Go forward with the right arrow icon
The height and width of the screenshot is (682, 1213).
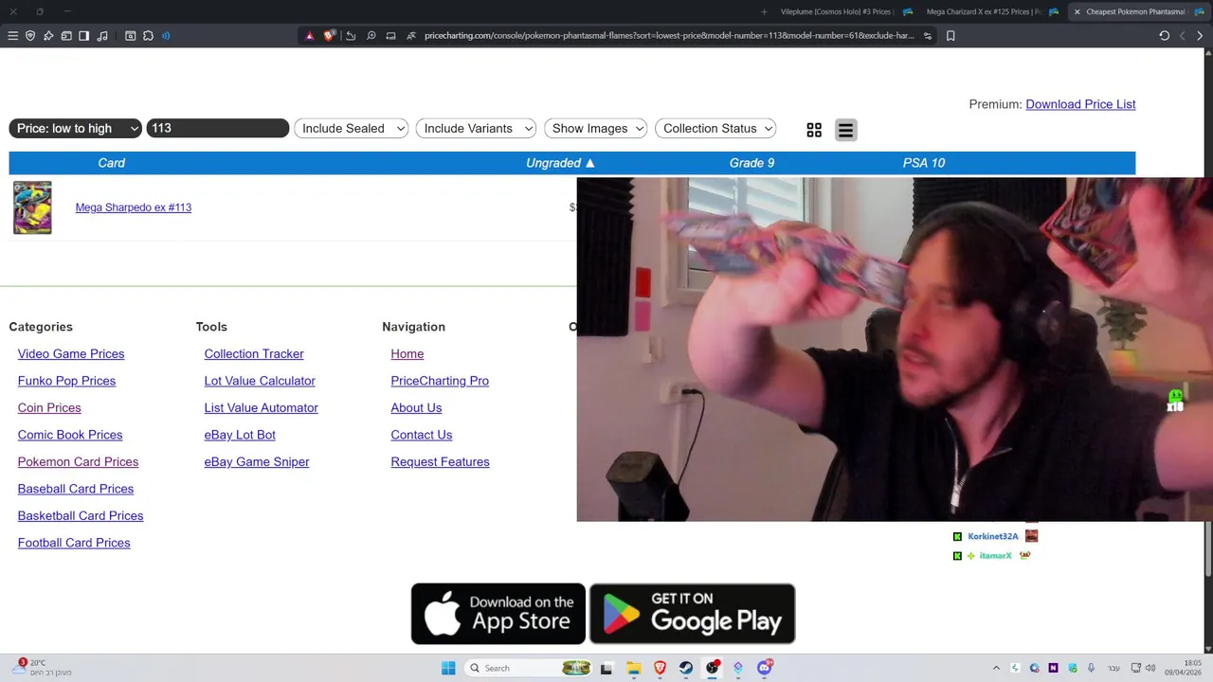pos(1200,36)
